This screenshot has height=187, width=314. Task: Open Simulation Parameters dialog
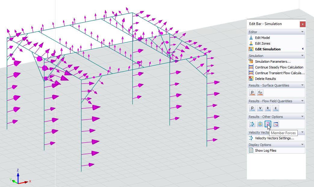click(x=273, y=62)
